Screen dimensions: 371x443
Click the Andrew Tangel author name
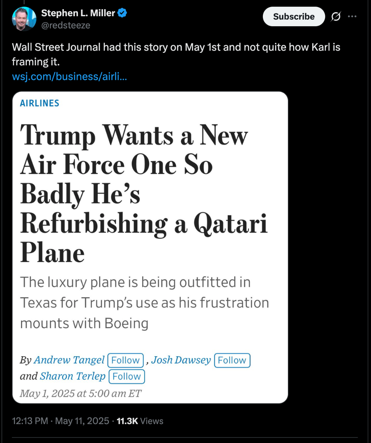tap(69, 360)
